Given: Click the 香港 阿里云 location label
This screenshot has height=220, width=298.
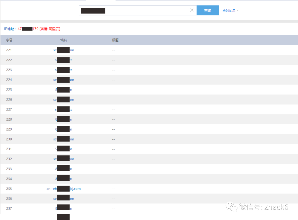Looking at the screenshot, I should [50, 29].
